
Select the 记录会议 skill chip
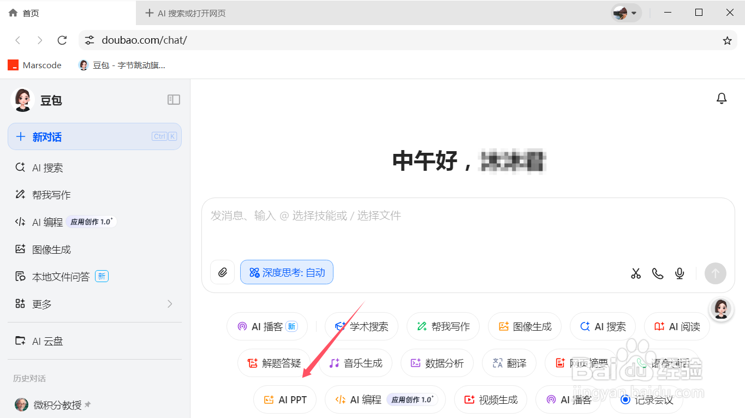[646, 399]
